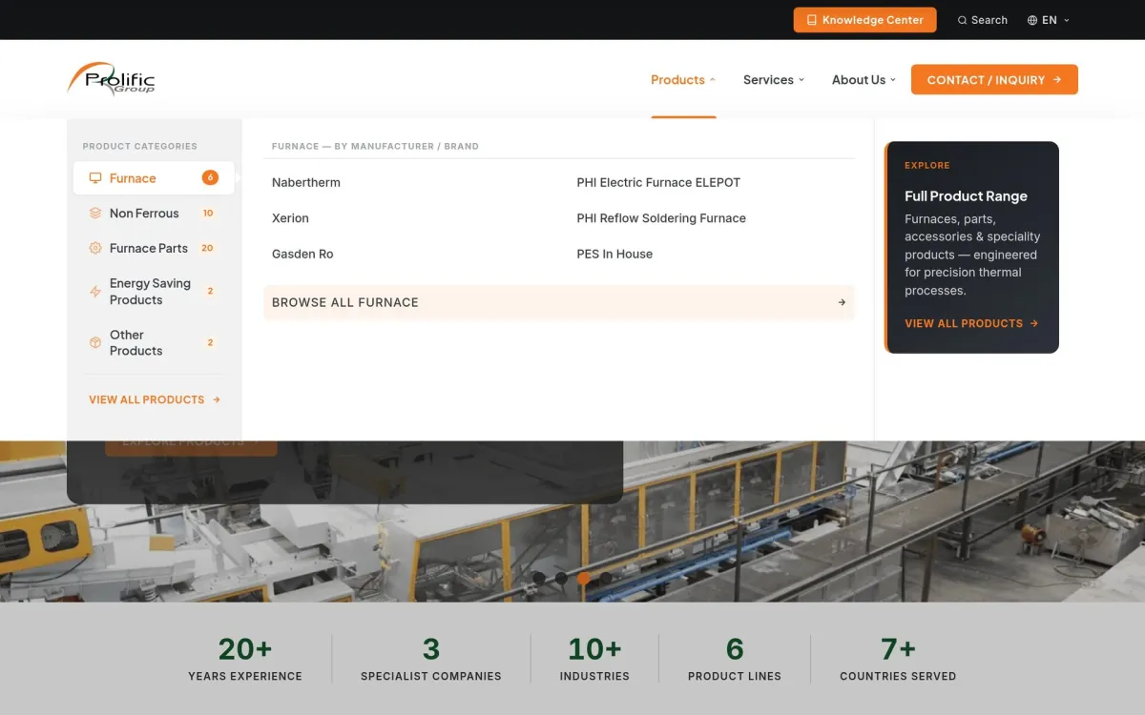
Task: Click the Furnace — By Manufacturer / Brand heading
Action: [375, 146]
